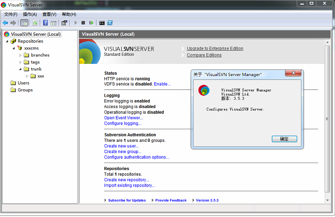This screenshot has width=335, height=217.
Task: Restart the service with green restart icon
Action: 91,23
